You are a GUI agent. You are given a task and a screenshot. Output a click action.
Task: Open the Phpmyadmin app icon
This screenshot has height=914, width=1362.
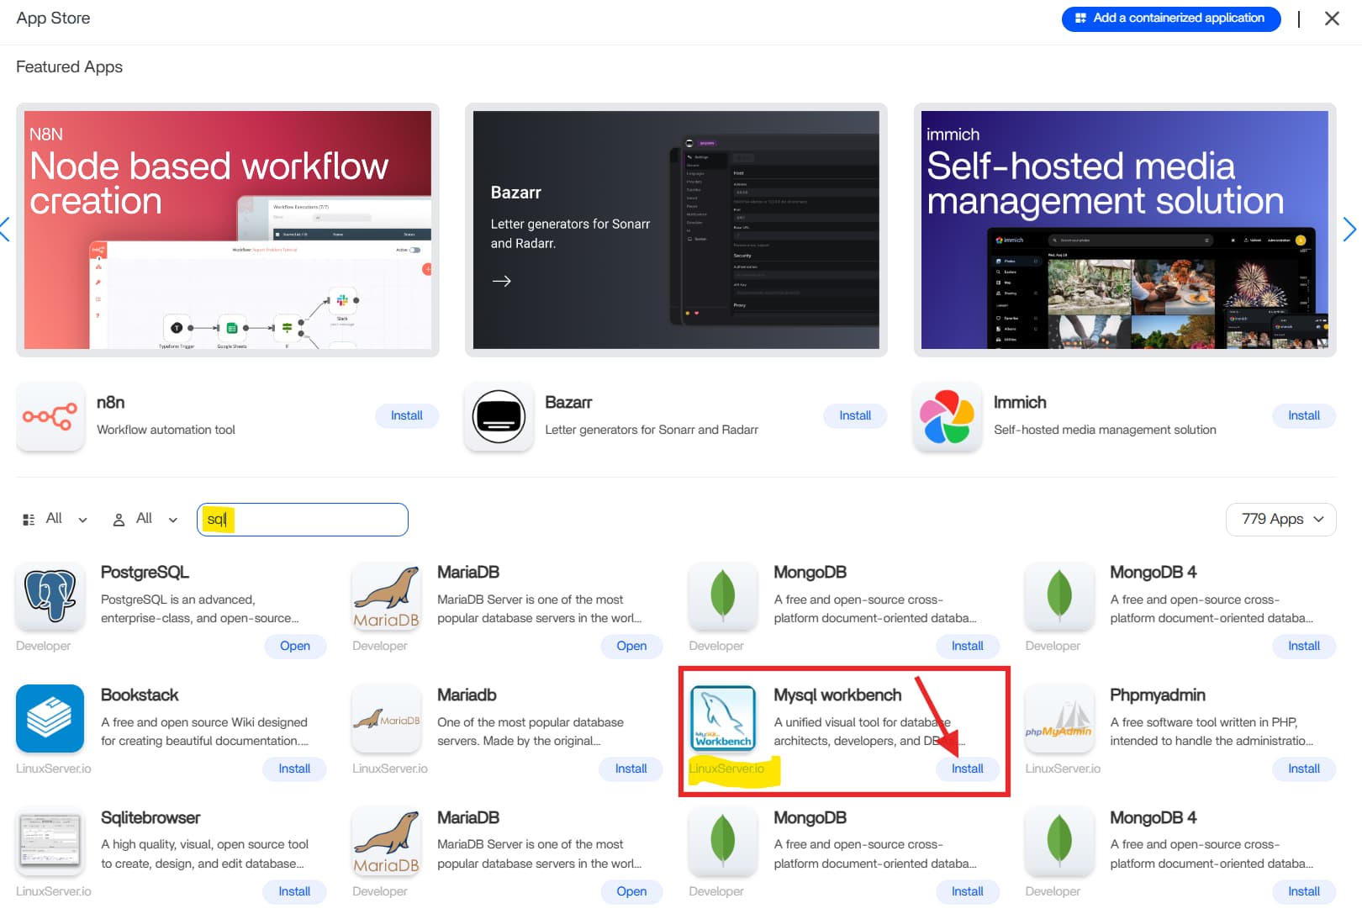1058,718
